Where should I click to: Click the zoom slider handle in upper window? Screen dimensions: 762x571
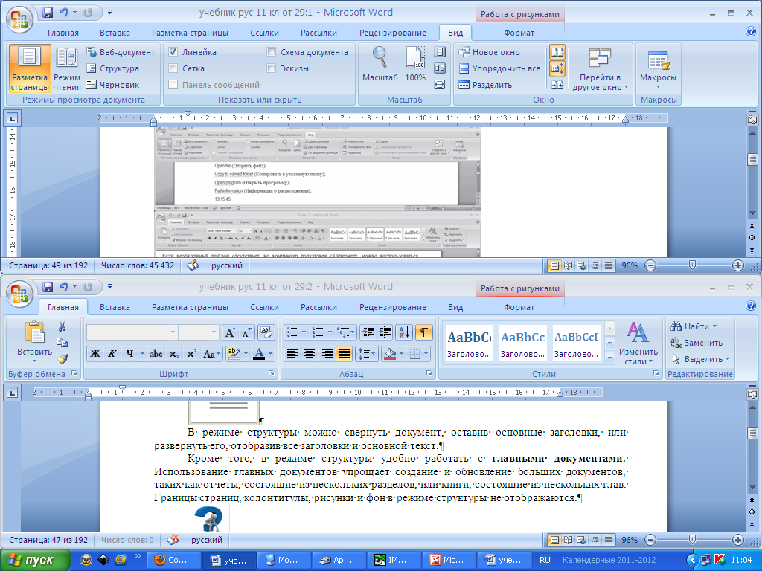pyautogui.click(x=693, y=265)
